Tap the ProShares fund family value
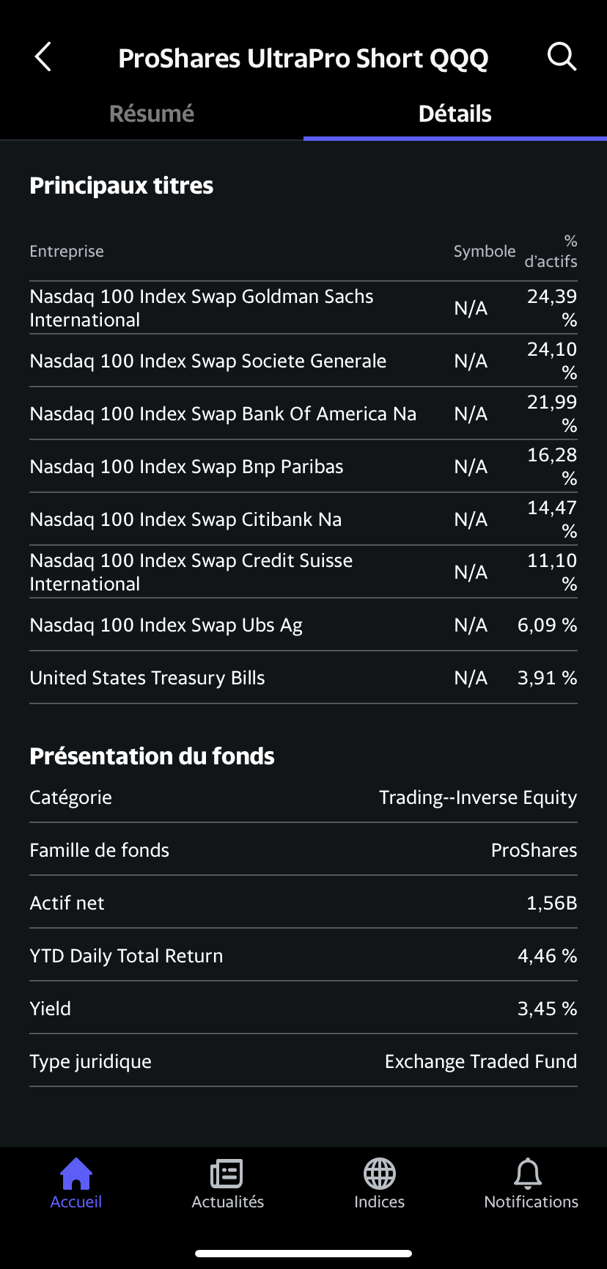Image resolution: width=607 pixels, height=1269 pixels. tap(534, 850)
